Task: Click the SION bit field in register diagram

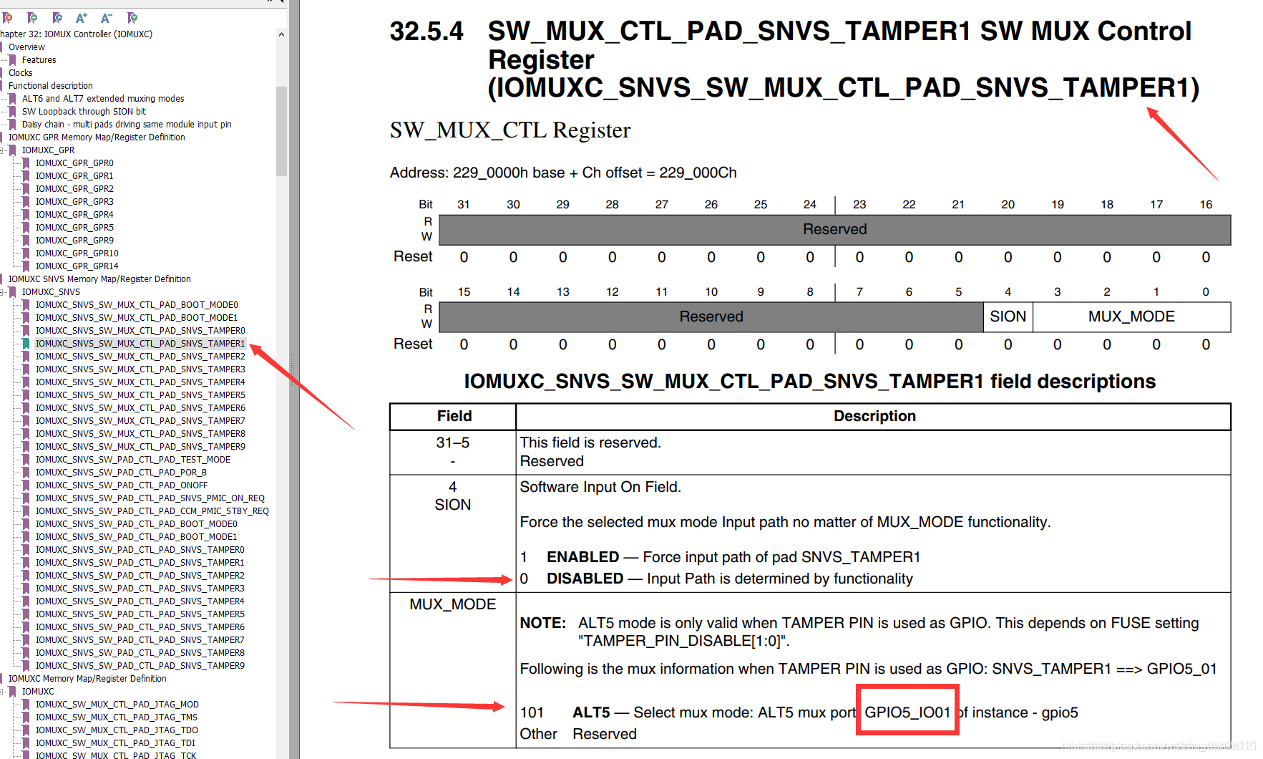Action: (1008, 316)
